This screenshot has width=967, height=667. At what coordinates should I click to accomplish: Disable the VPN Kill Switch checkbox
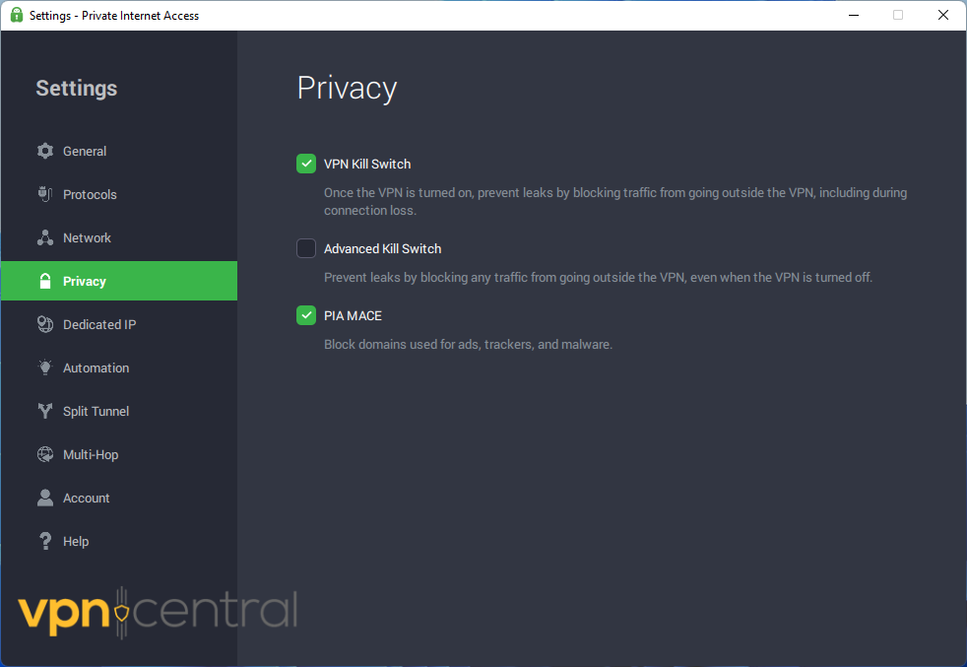coord(306,164)
